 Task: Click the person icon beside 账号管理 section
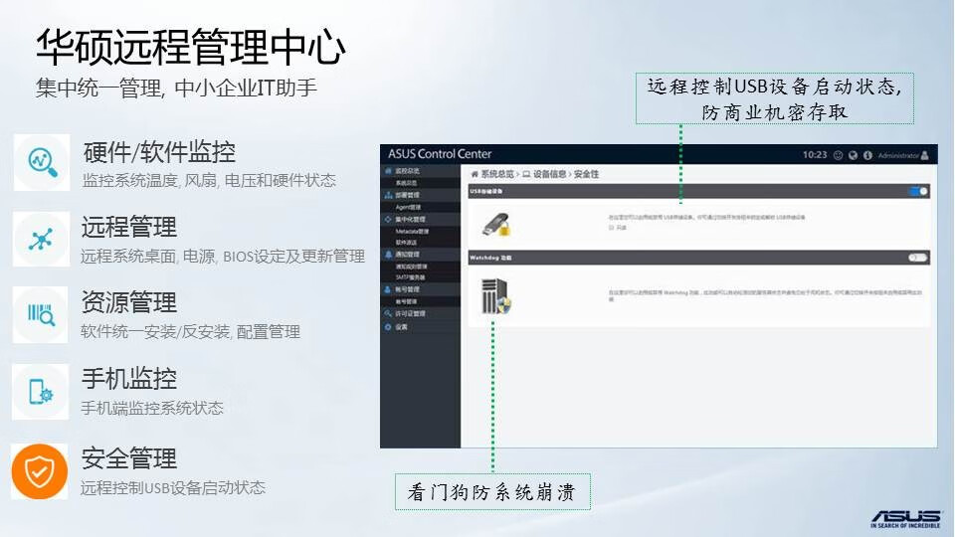[388, 289]
